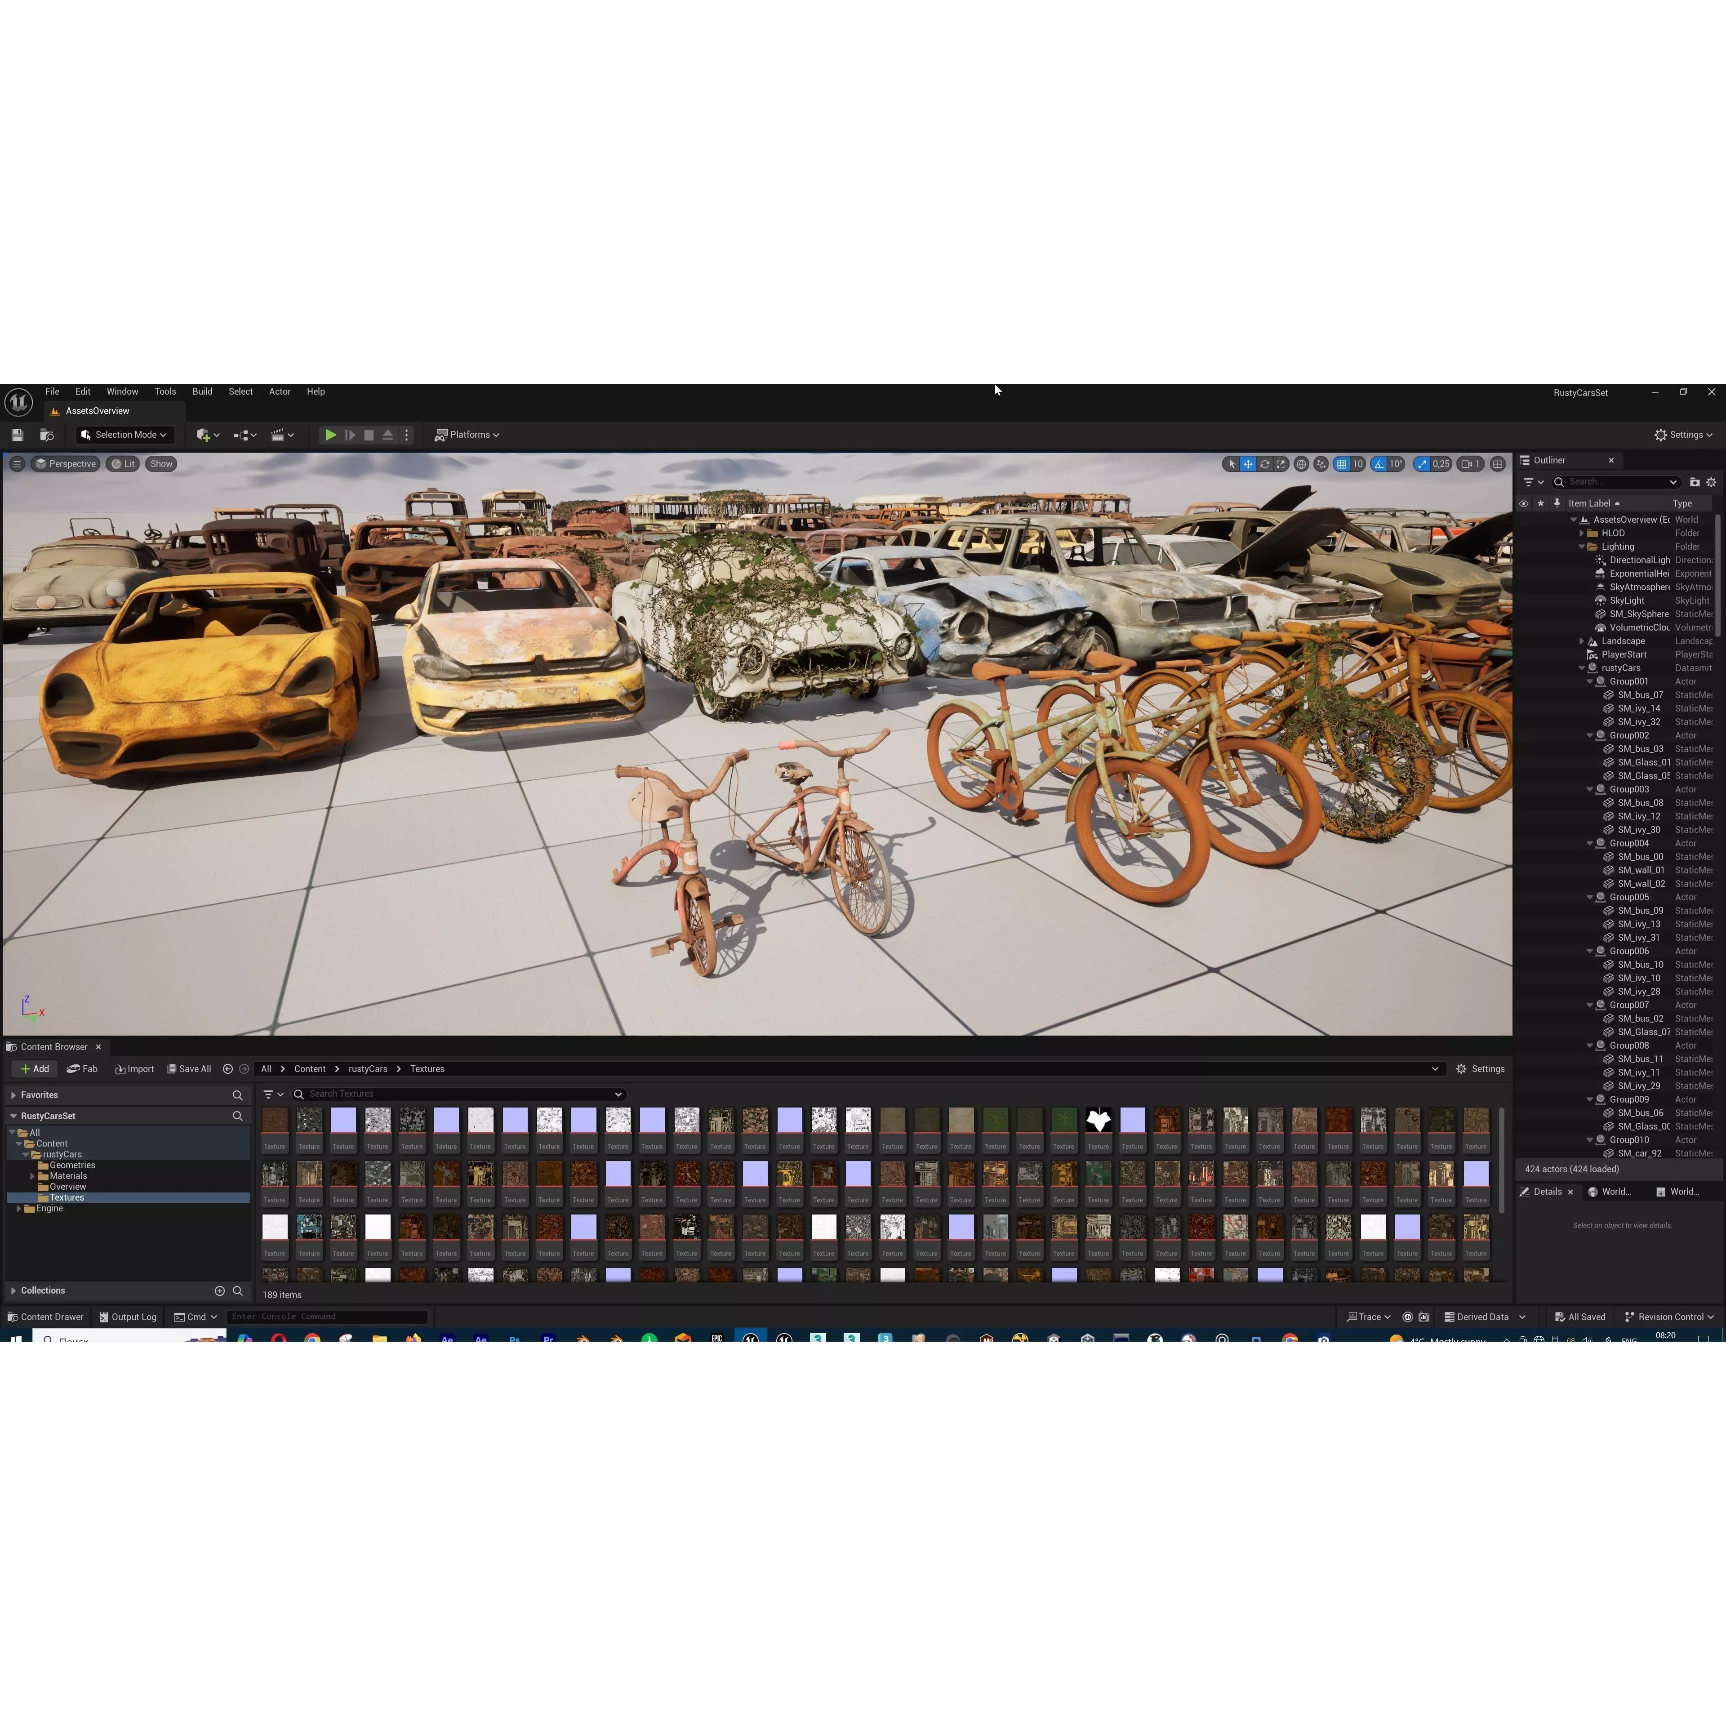The width and height of the screenshot is (1726, 1726).
Task: Open the viewport hamburger options menu
Action: [17, 464]
